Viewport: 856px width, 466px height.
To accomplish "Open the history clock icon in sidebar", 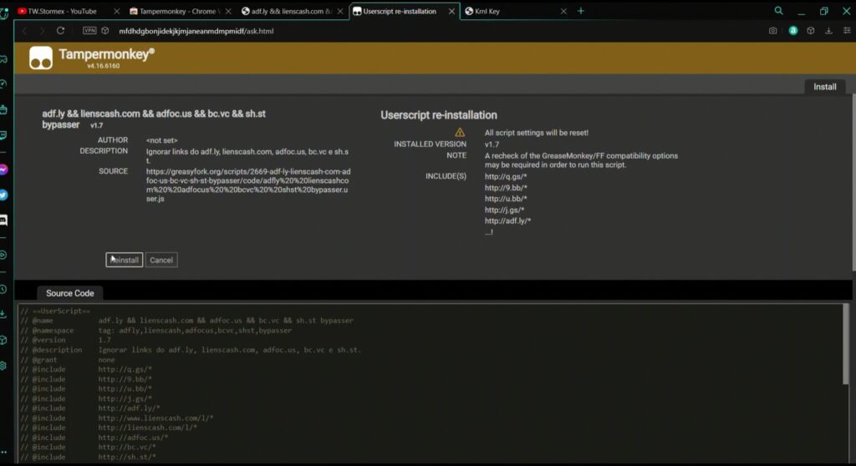I will [x=3, y=289].
